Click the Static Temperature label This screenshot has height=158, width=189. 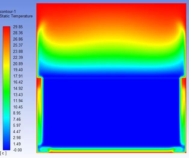click(16, 16)
